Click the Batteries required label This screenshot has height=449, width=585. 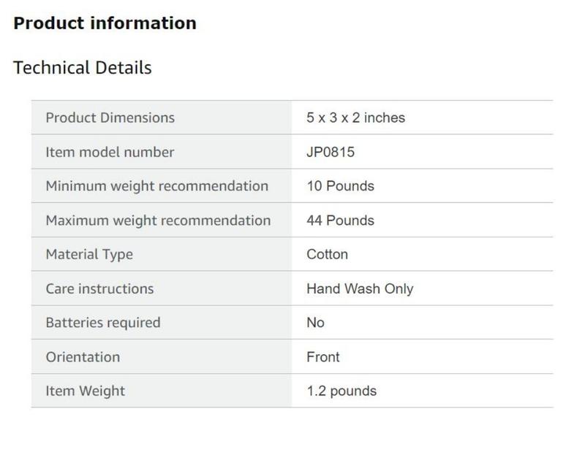click(102, 323)
